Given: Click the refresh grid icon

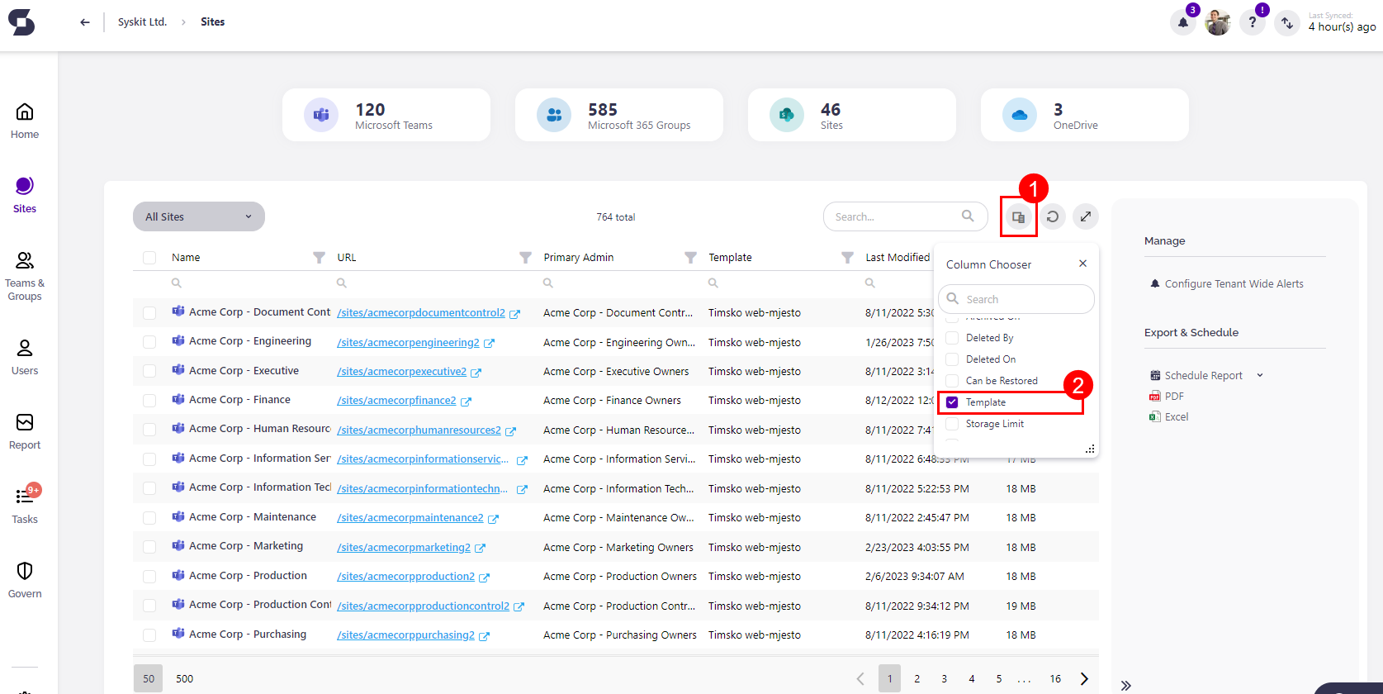Looking at the screenshot, I should (x=1053, y=216).
